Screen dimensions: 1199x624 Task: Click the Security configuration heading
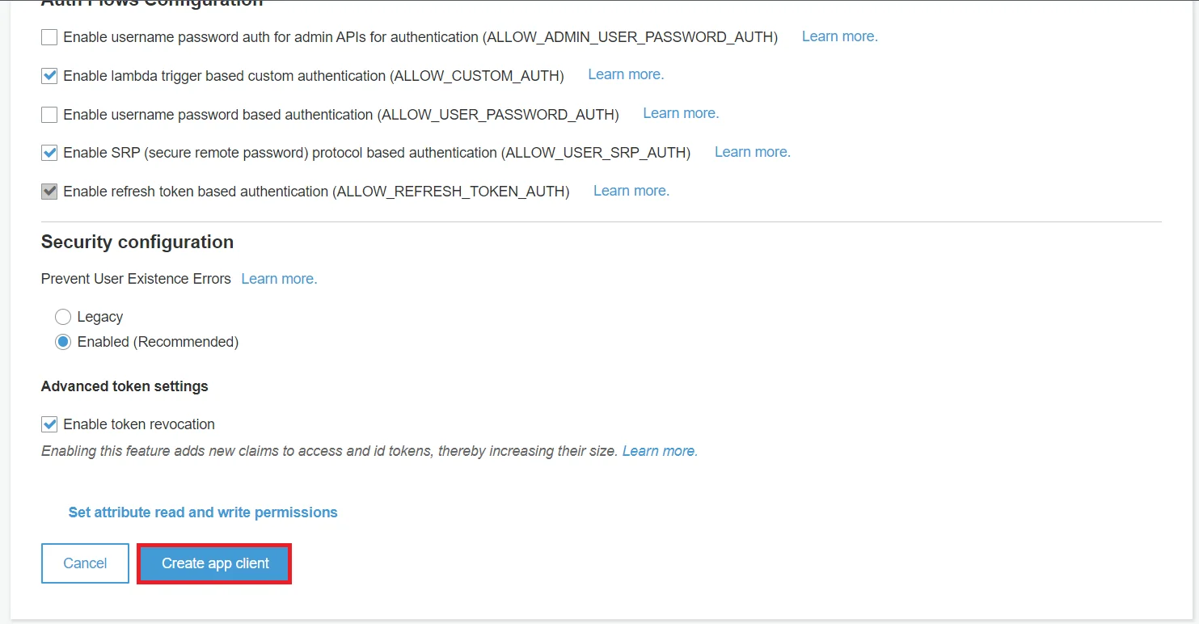(x=137, y=242)
